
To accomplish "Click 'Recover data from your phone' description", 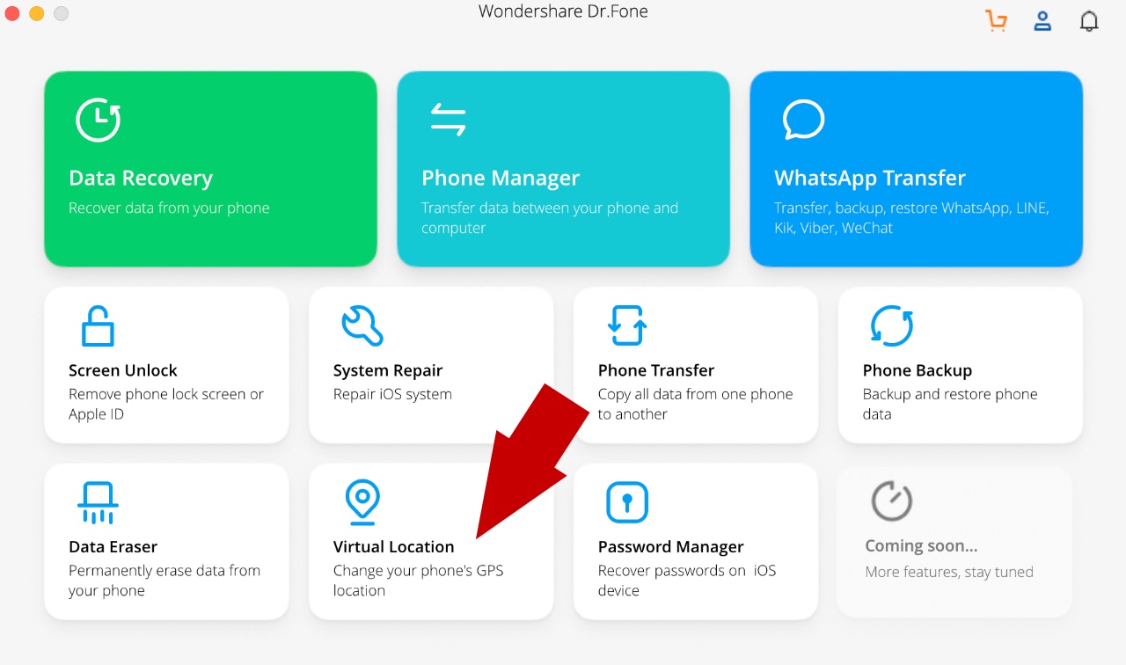I will (169, 208).
